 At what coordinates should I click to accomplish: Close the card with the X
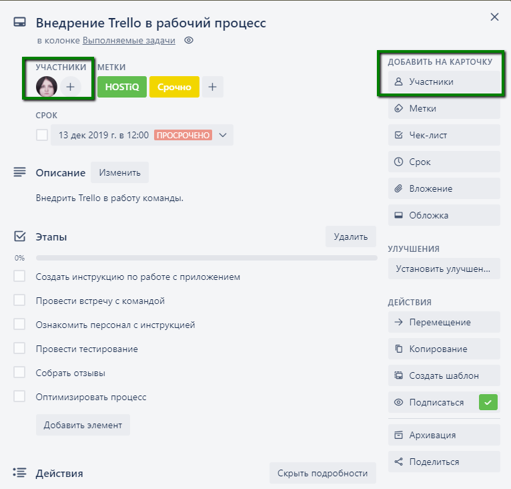pos(494,17)
